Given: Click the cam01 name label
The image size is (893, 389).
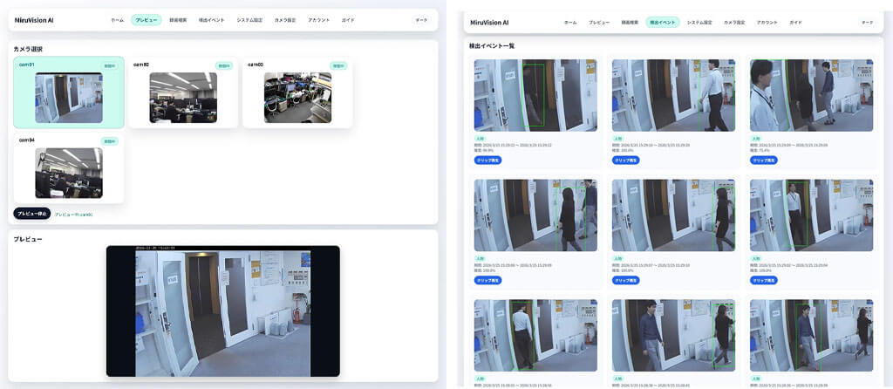Looking at the screenshot, I should coord(27,65).
